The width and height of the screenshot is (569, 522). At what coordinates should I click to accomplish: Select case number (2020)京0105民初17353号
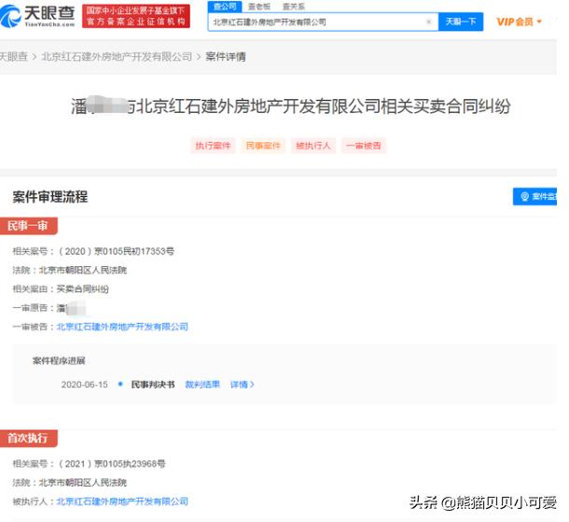pos(116,251)
